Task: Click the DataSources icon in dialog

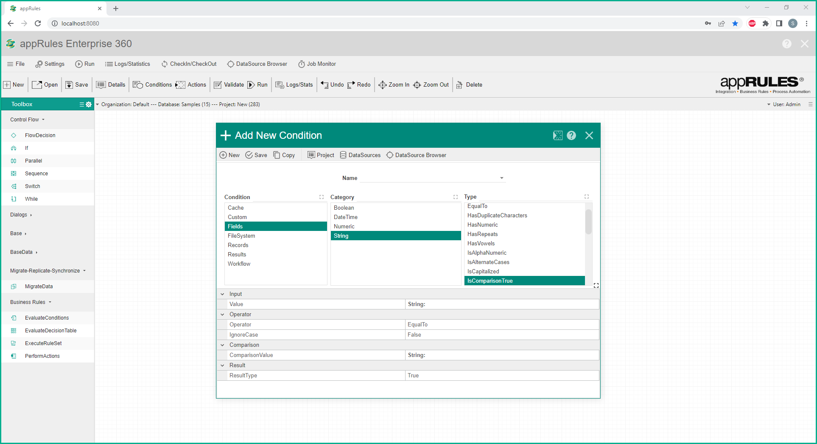Action: pyautogui.click(x=343, y=155)
